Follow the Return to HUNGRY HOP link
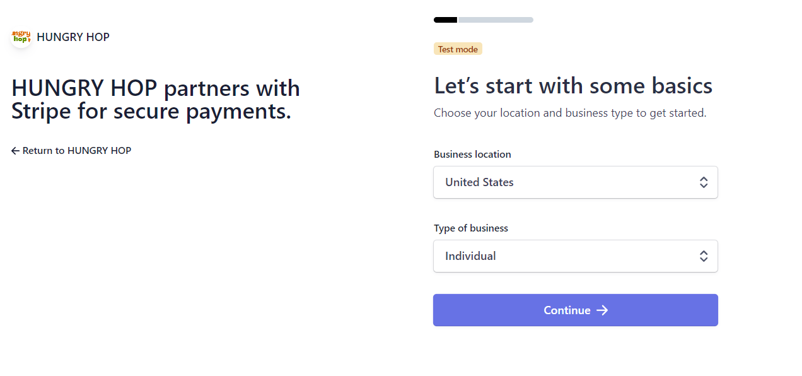This screenshot has width=802, height=376. [76, 151]
